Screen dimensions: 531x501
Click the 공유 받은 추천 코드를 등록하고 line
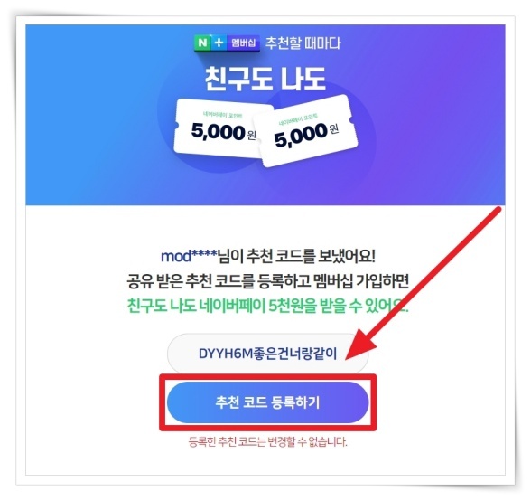click(x=219, y=281)
